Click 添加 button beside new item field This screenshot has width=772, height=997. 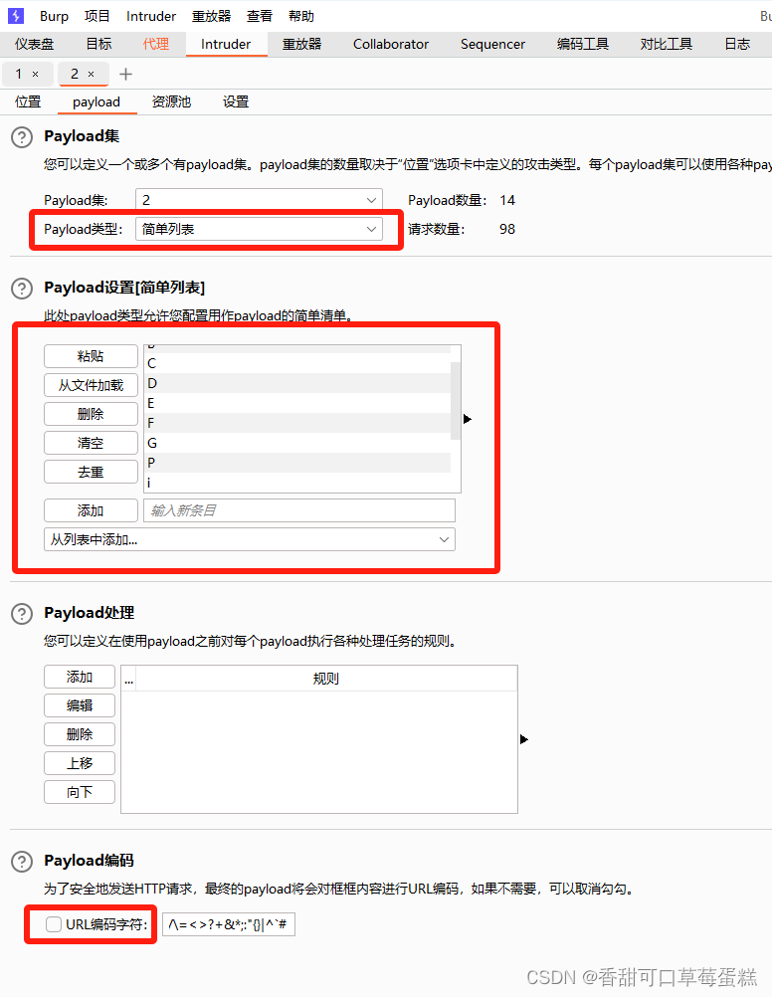91,510
